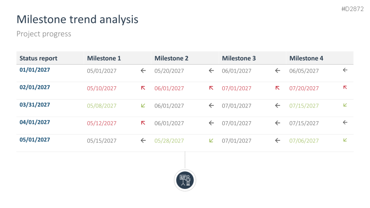Click green down arrow beside 05/28/2027
The width and height of the screenshot is (370, 208).
[x=211, y=140]
